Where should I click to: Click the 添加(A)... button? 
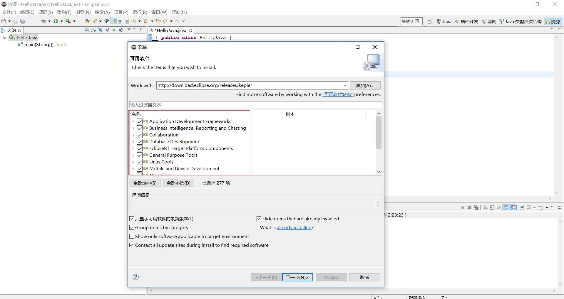365,85
